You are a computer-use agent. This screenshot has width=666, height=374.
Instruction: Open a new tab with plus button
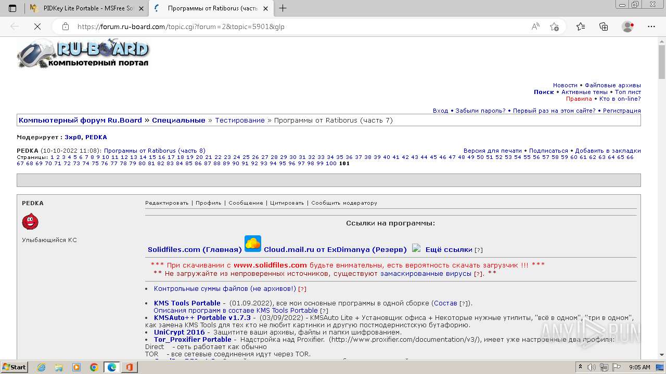click(283, 8)
